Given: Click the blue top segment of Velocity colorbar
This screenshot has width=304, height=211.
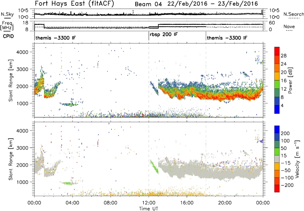Looking at the screenshot, I should (x=277, y=129).
